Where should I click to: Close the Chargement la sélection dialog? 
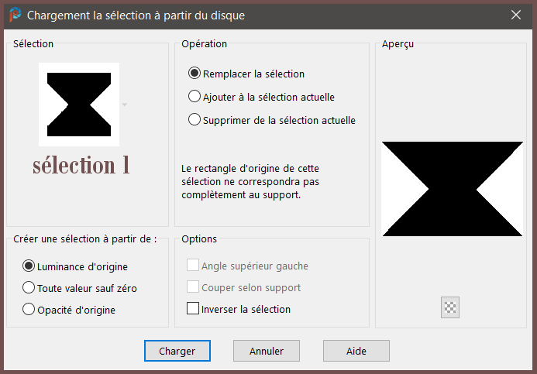(516, 15)
